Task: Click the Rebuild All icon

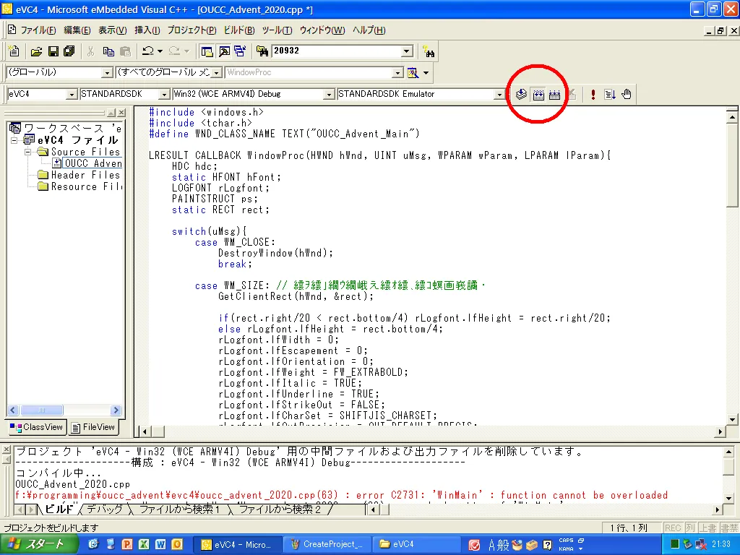Action: click(x=554, y=95)
